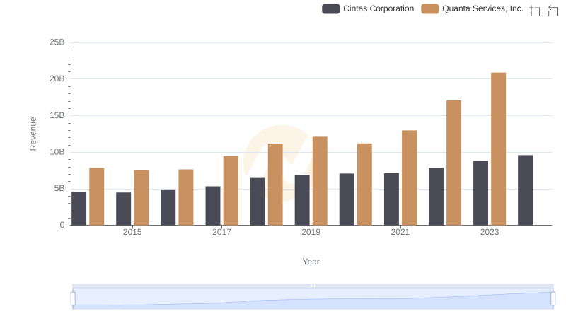Click the Revenue axis title
Viewport: 566px width, 326px height.
click(33, 134)
